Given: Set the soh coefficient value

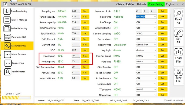Looking at the screenshot, I should (x=85, y=78).
